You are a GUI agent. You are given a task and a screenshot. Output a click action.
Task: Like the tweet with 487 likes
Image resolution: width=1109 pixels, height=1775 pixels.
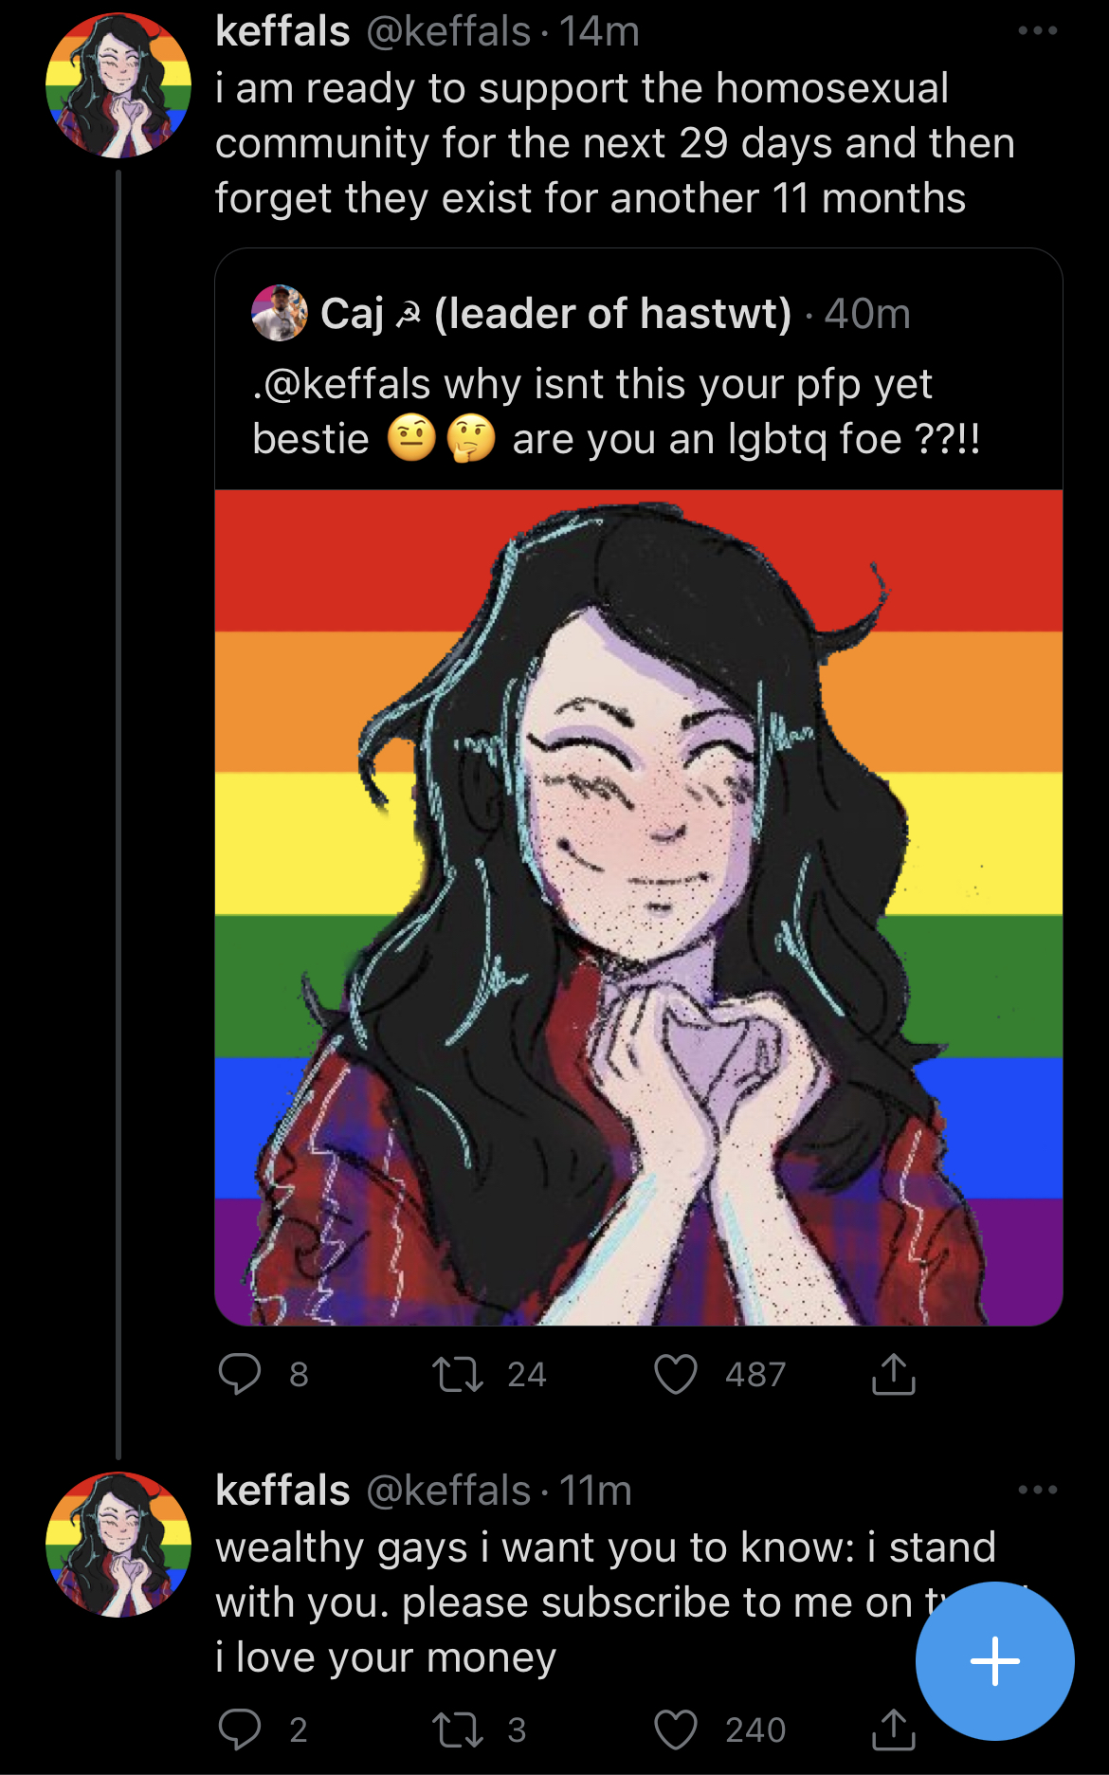[676, 1374]
